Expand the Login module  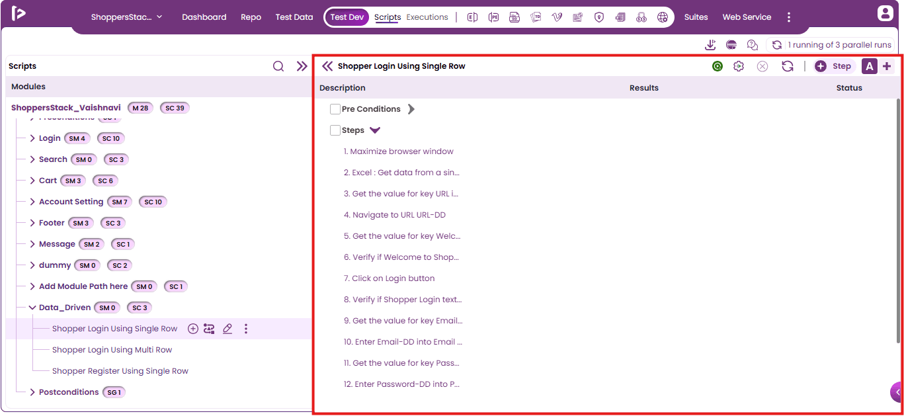point(32,138)
